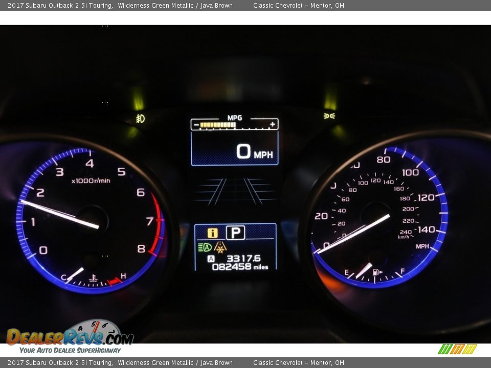Click the coolant temperature gauge icon
Image resolution: width=491 pixels, height=368 pixels.
93,278
